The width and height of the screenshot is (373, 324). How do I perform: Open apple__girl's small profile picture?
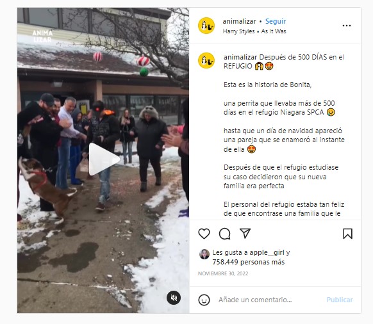pyautogui.click(x=204, y=254)
